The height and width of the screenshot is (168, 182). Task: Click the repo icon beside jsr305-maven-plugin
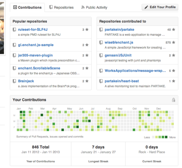pyautogui.click(x=14, y=55)
